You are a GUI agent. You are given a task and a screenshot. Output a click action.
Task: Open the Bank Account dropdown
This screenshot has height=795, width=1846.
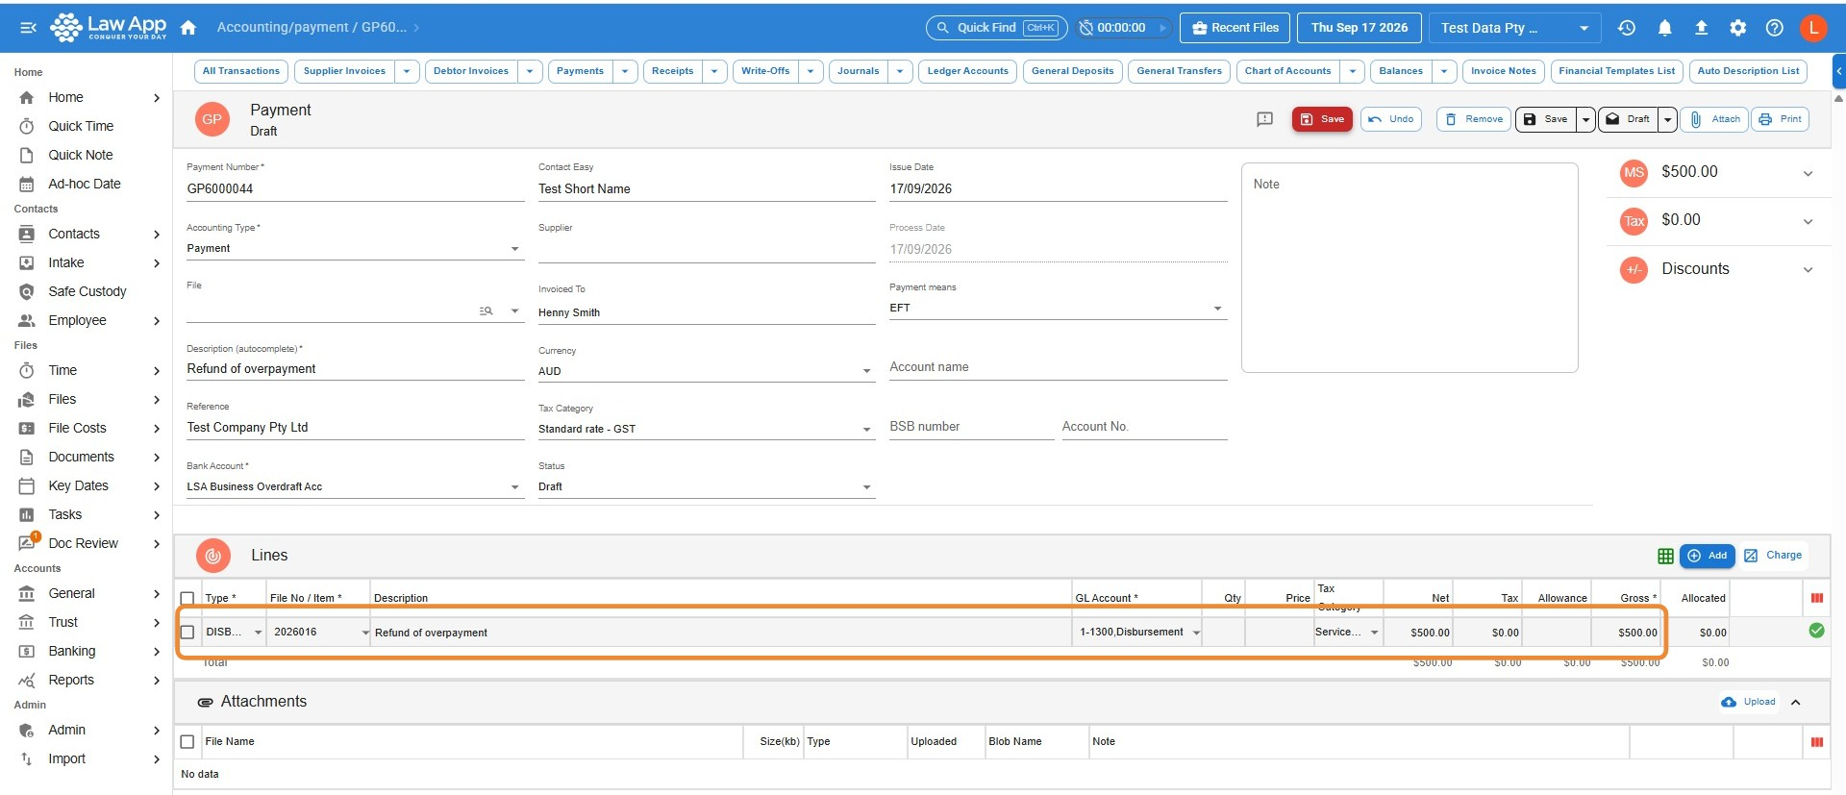[x=355, y=486]
